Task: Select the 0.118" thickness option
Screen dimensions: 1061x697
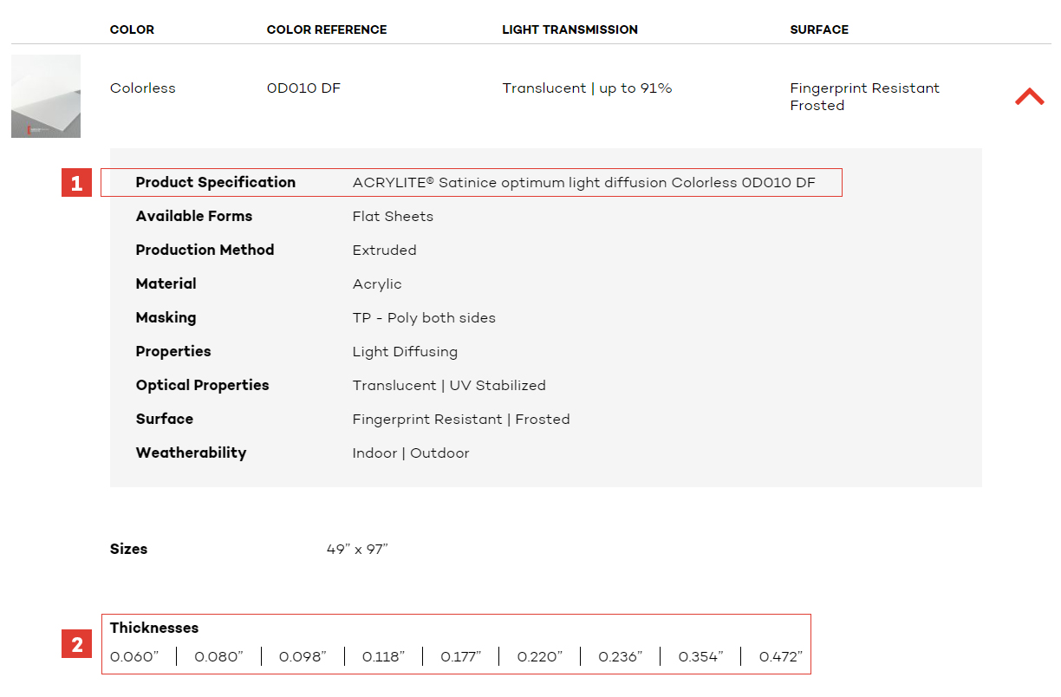Action: pyautogui.click(x=383, y=657)
